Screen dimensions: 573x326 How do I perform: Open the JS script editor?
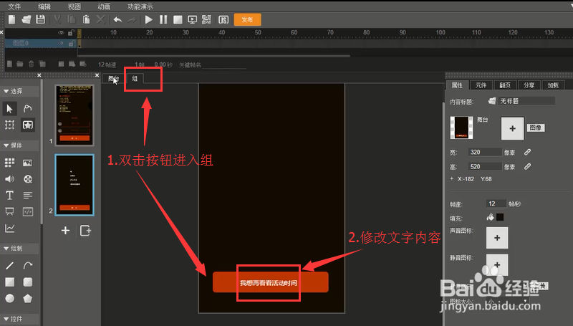click(x=223, y=20)
